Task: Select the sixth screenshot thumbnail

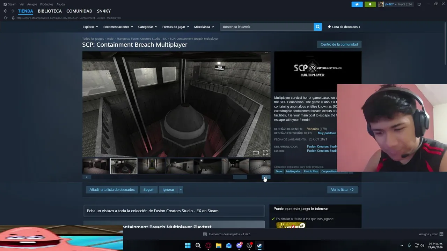Action: coord(236,166)
